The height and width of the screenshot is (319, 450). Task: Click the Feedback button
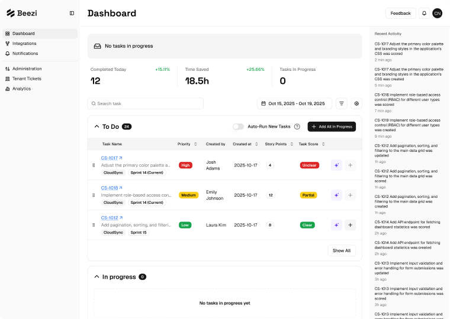[x=400, y=13]
